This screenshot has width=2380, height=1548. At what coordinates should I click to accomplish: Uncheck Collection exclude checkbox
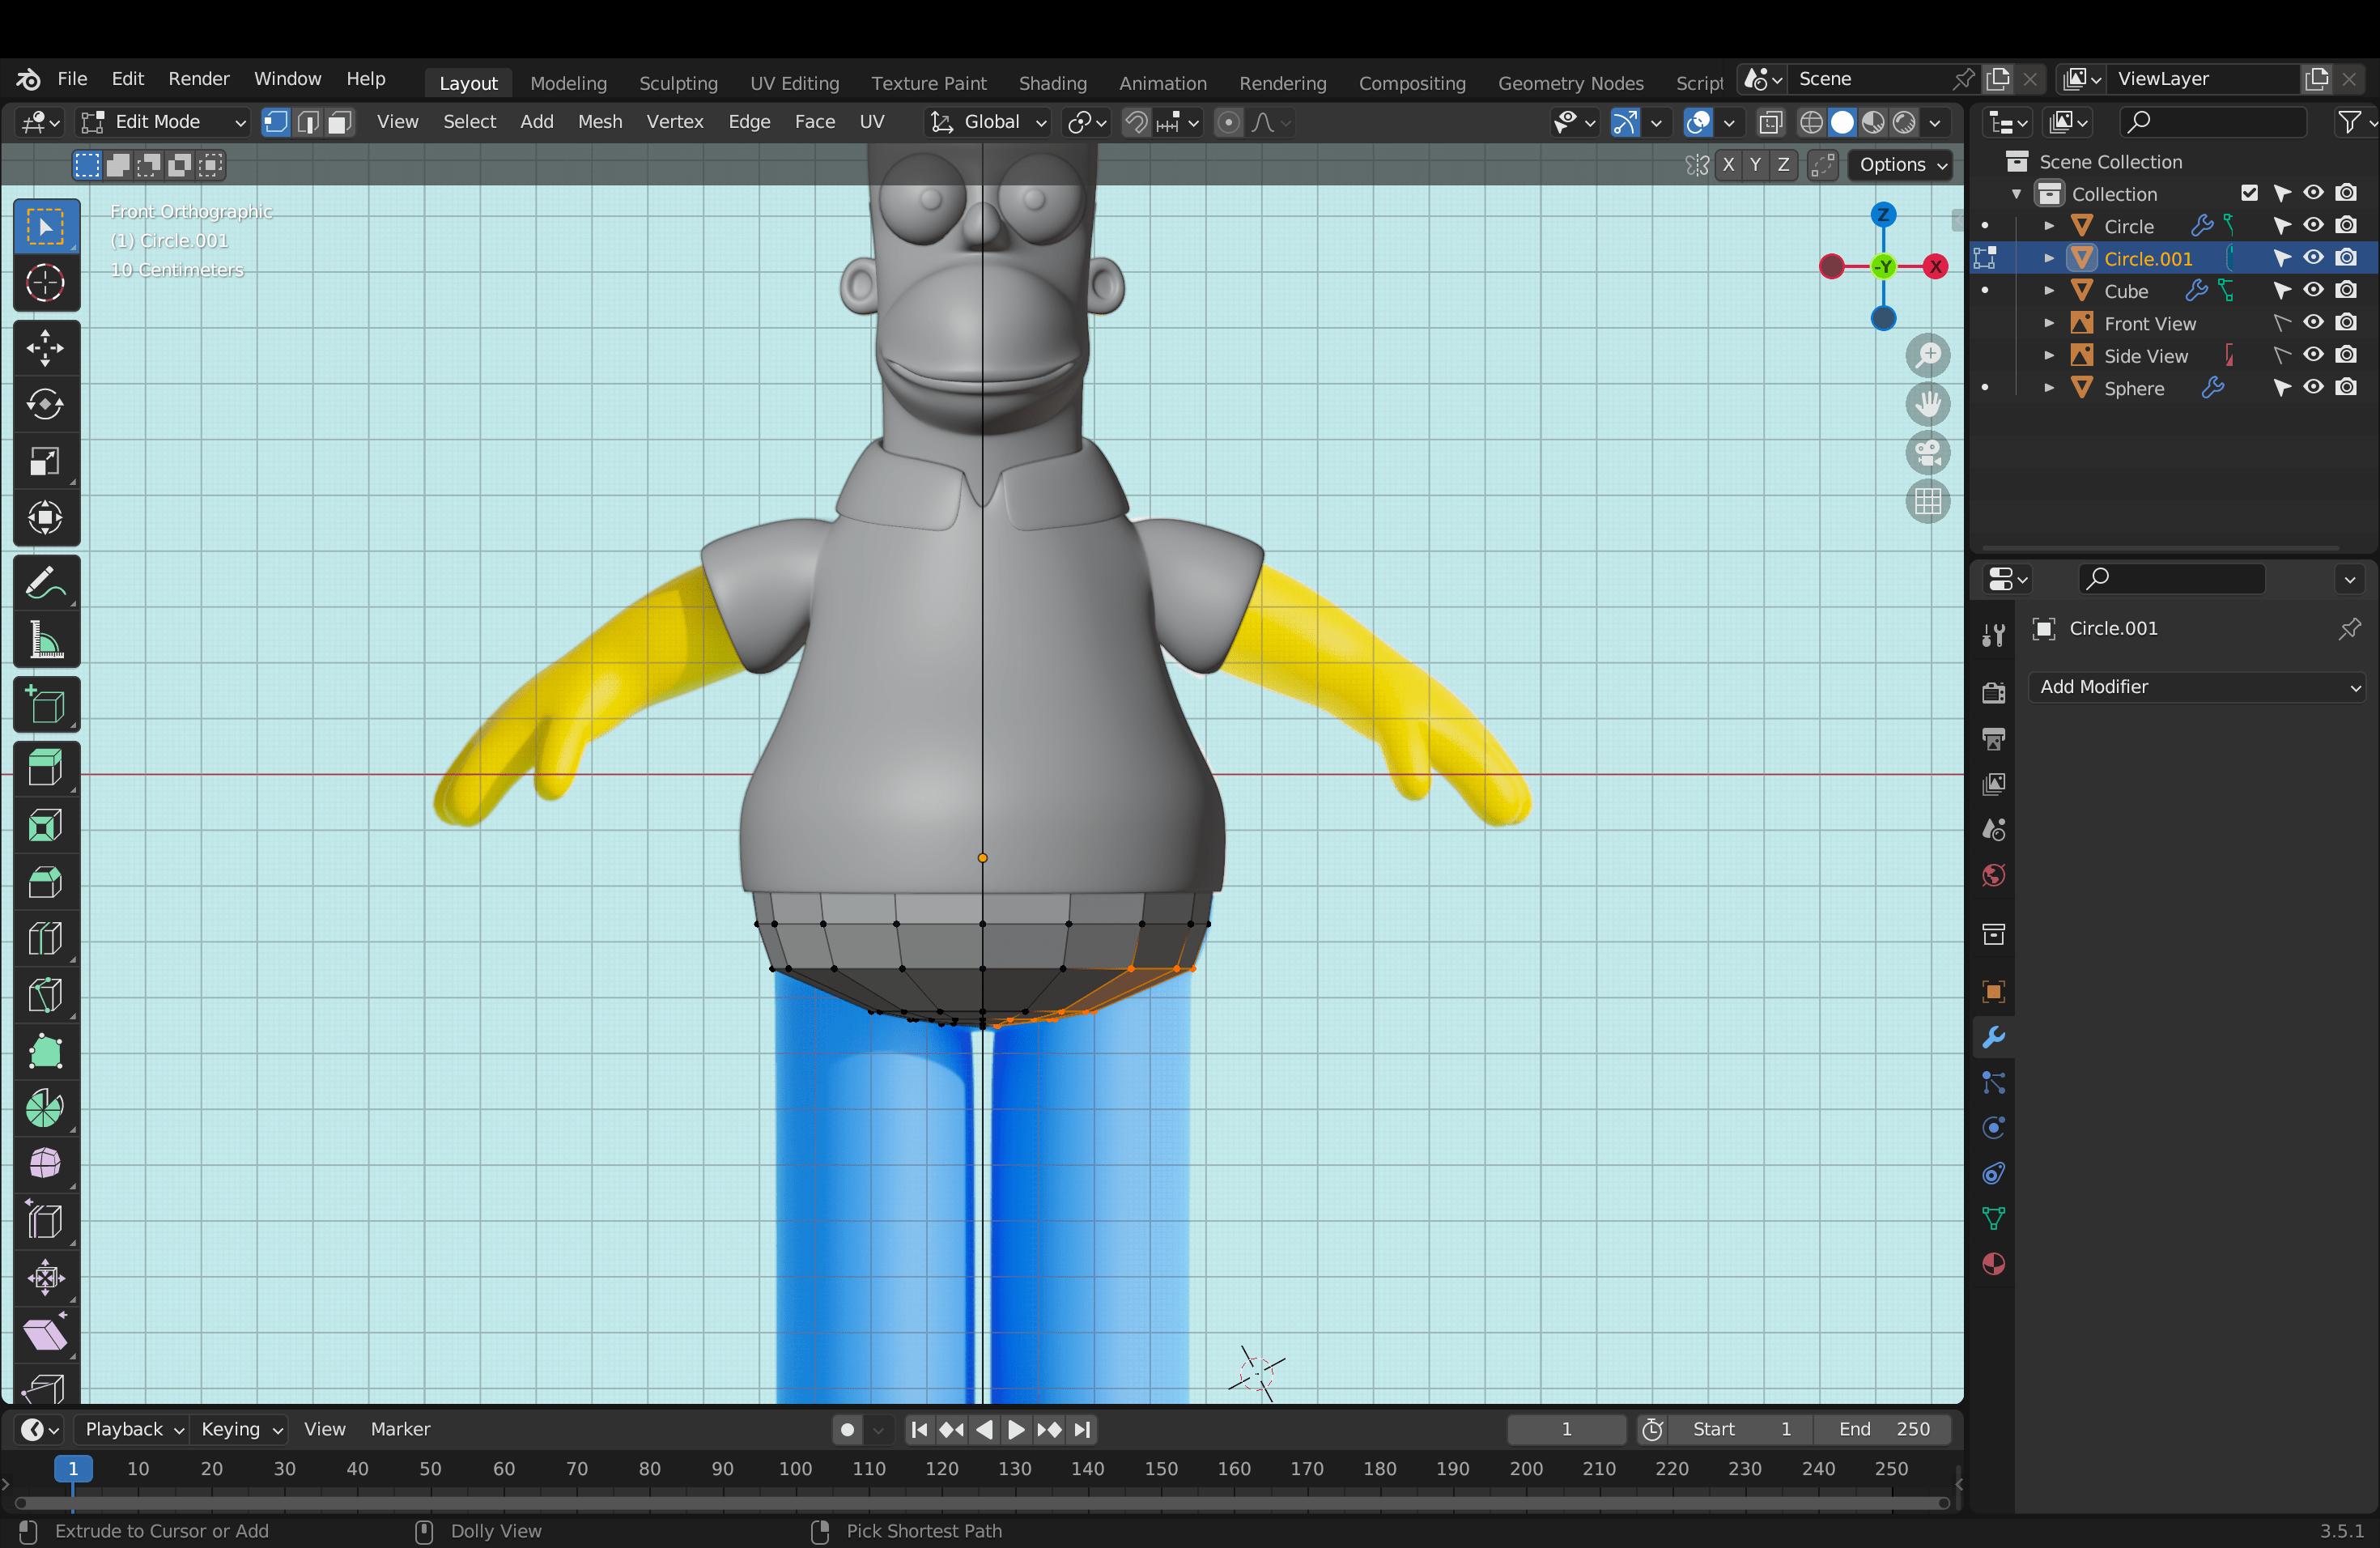coord(2249,193)
